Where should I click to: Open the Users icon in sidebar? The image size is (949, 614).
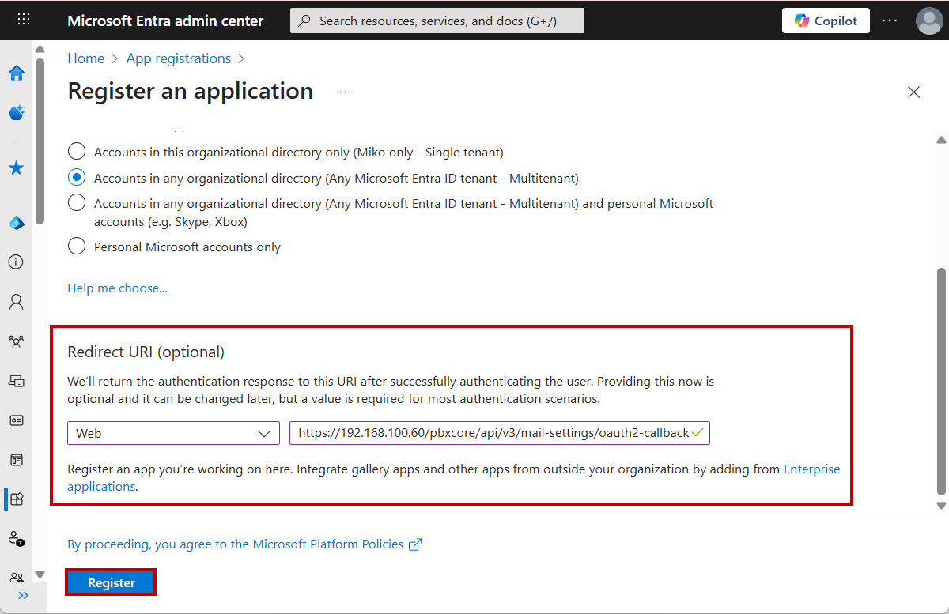(16, 302)
